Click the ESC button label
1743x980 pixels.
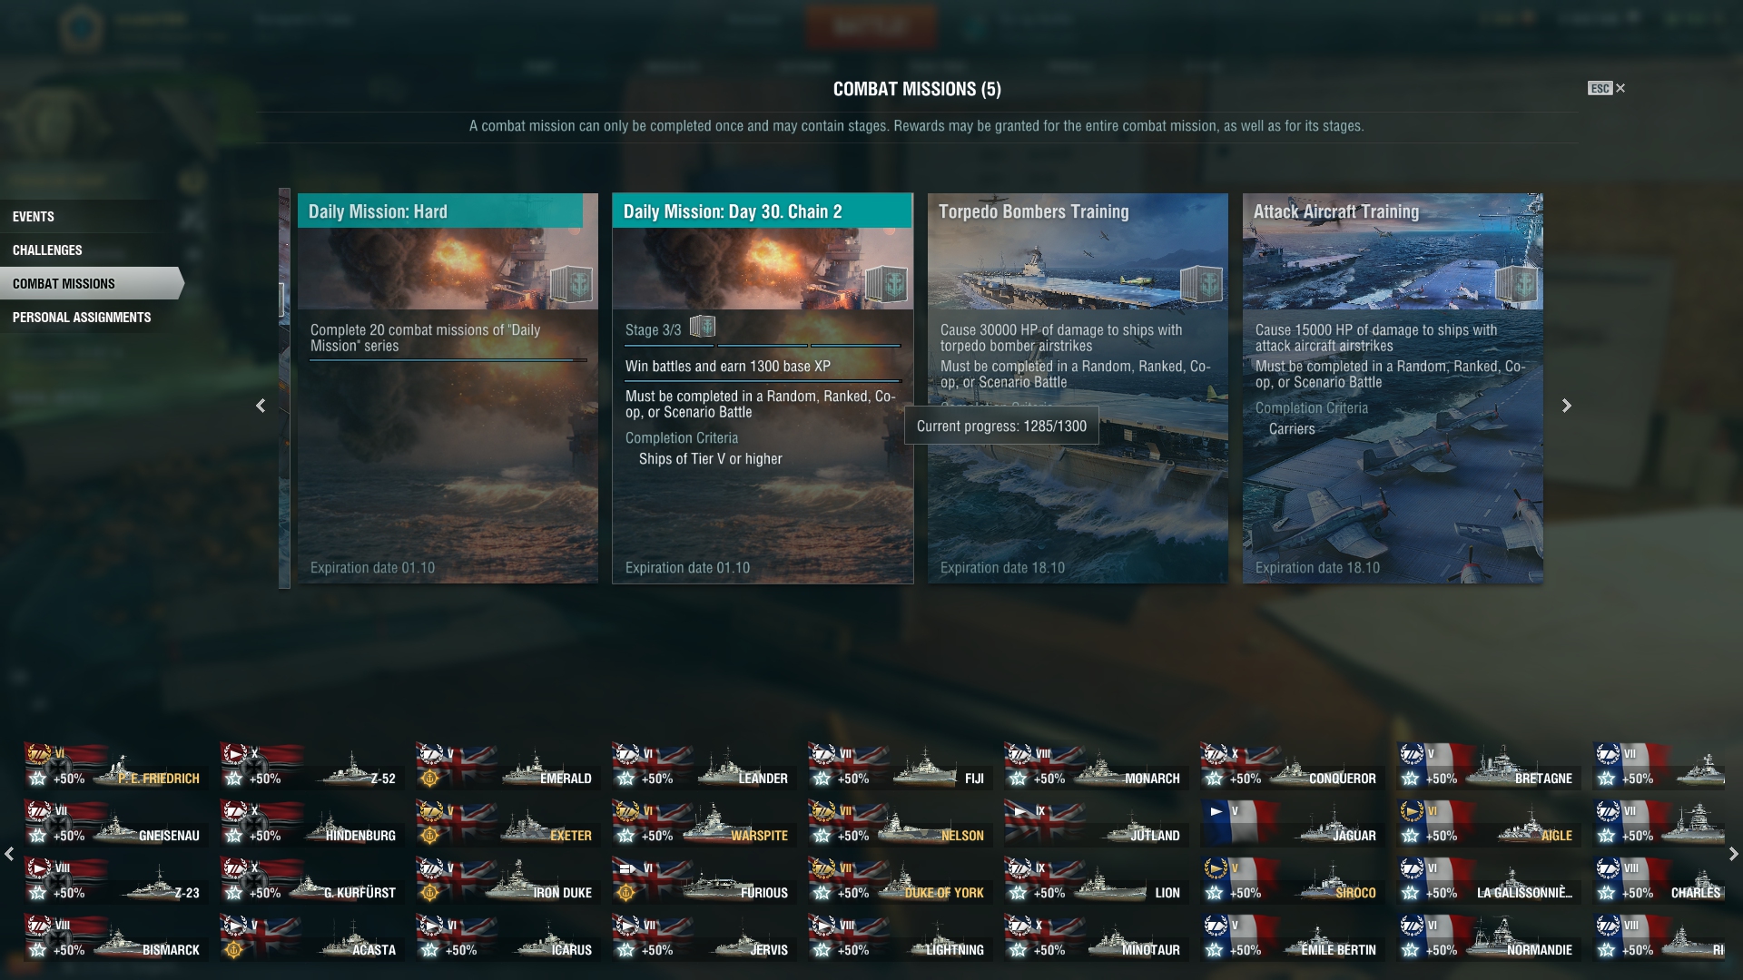click(1600, 88)
